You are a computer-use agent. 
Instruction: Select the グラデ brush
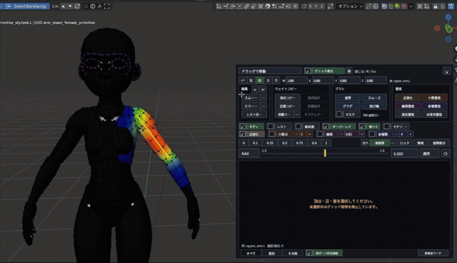(347, 106)
